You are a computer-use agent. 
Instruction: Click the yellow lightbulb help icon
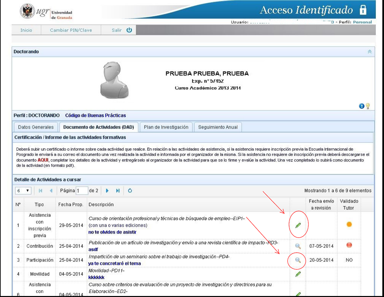(x=367, y=106)
